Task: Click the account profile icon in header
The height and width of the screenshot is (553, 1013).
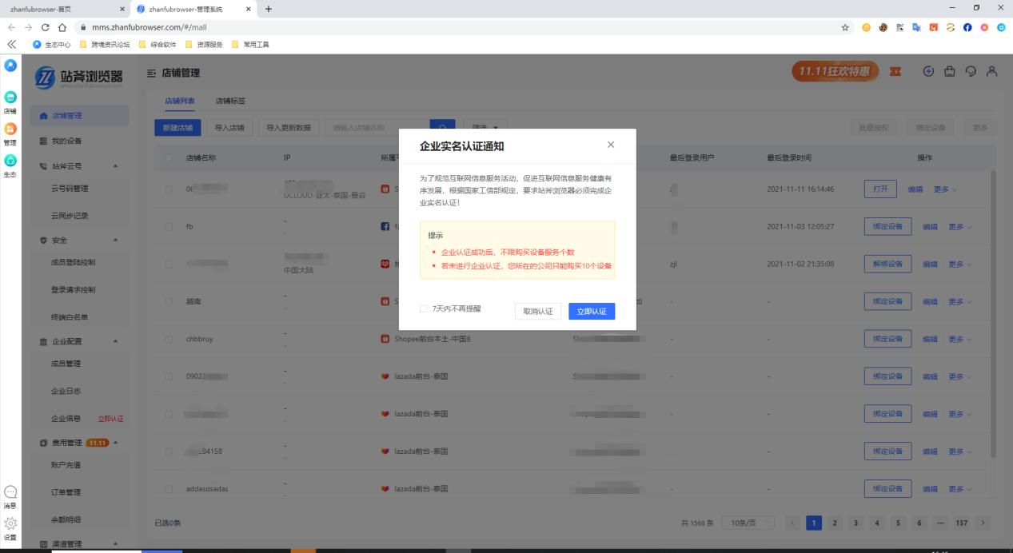Action: pyautogui.click(x=991, y=71)
